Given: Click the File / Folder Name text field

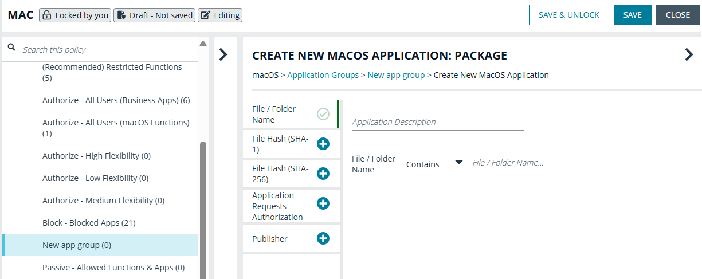Looking at the screenshot, I should 587,163.
